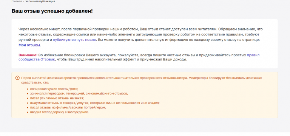Image resolution: width=290 pixels, height=136 pixels.
Task: Click the paragraph starting 'Через несколько минут'
Action: pyautogui.click(x=140, y=37)
